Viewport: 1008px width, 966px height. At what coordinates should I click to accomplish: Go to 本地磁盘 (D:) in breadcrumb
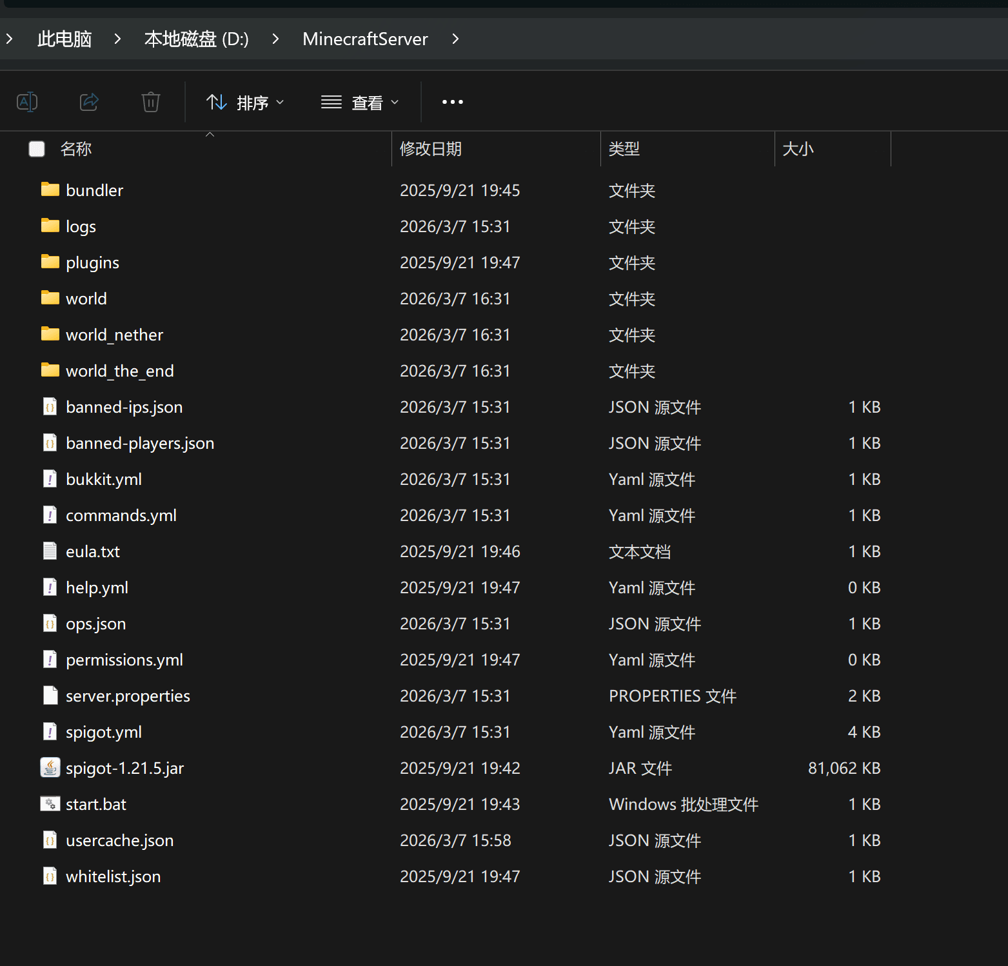coord(196,39)
